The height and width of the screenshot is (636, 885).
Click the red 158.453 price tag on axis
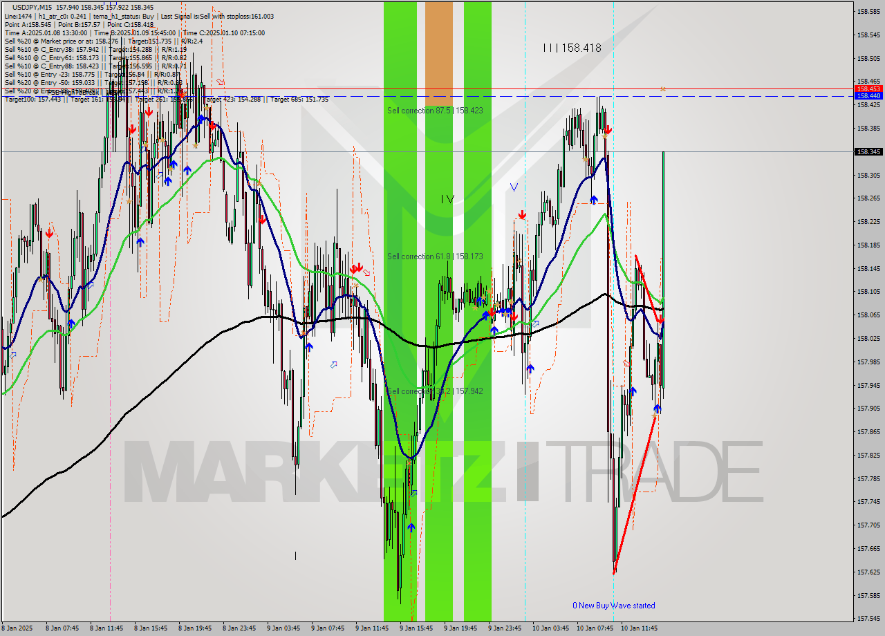click(868, 89)
